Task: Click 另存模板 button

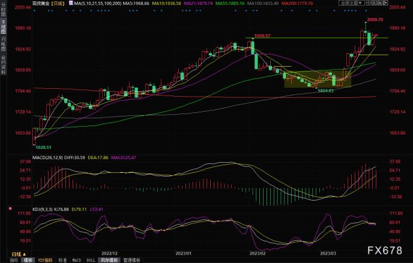Action: pyautogui.click(x=109, y=260)
